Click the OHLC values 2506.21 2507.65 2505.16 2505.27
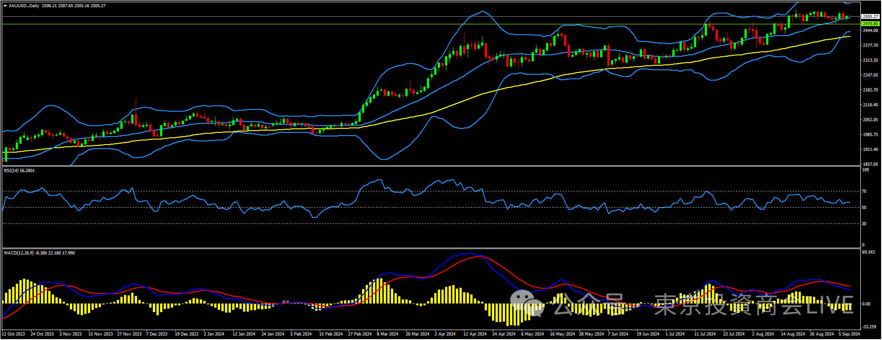 pos(73,6)
